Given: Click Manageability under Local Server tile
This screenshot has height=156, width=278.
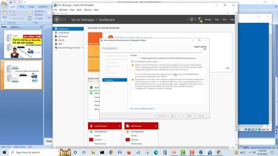Looking at the screenshot, I should [101, 132].
